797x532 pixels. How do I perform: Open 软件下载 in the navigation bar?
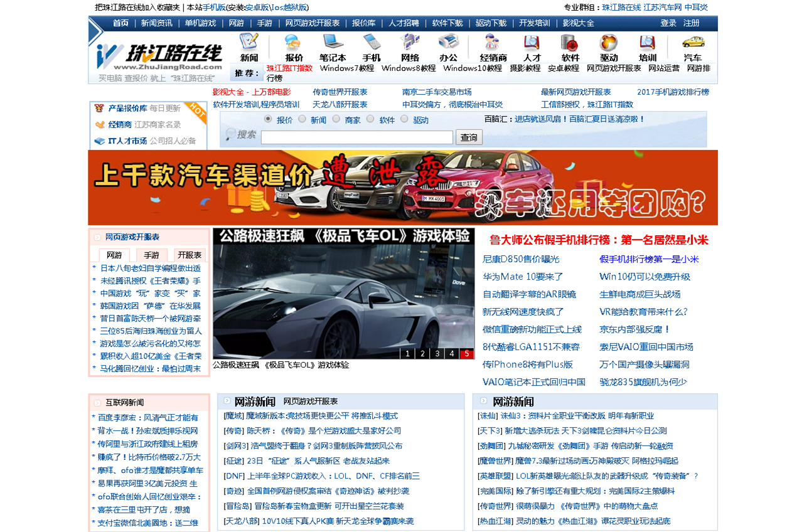(x=447, y=23)
